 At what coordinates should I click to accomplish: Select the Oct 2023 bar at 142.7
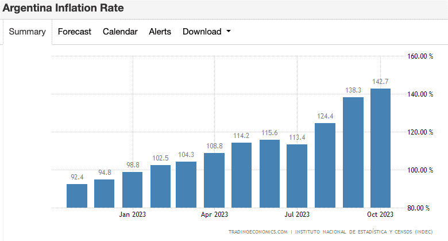(x=380, y=148)
